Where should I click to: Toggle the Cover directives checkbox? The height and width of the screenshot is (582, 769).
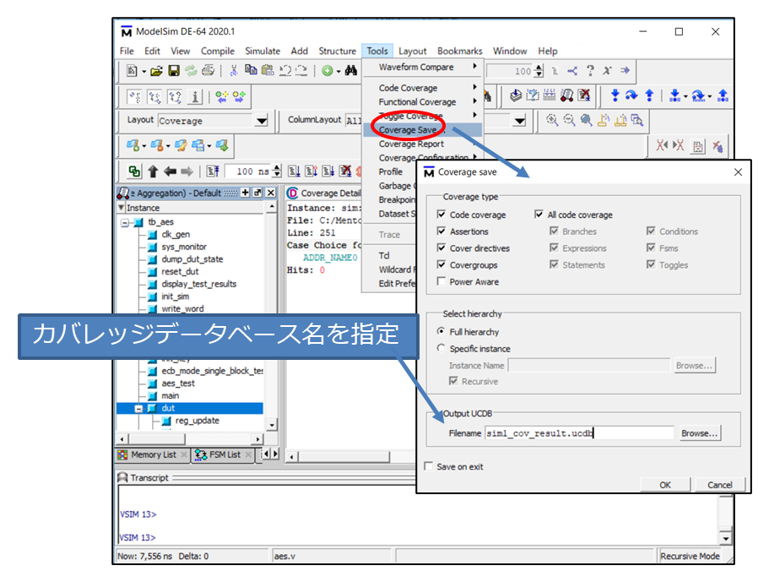(x=441, y=247)
